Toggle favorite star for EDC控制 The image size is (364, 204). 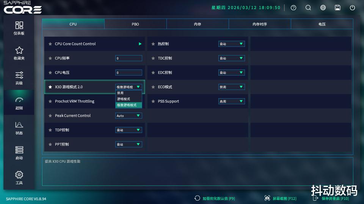coord(153,73)
